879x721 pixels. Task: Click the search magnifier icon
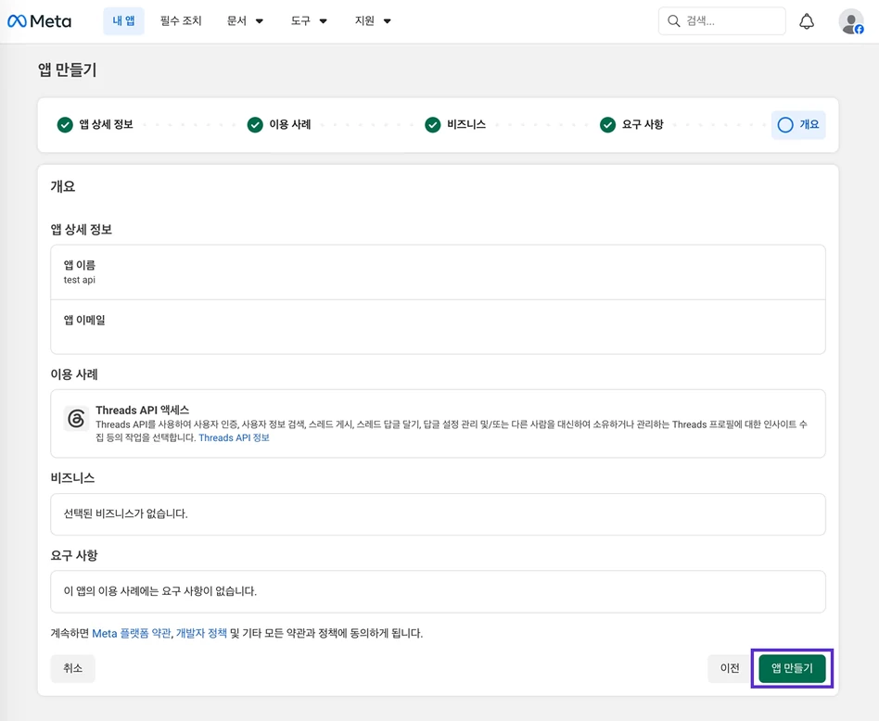coord(673,21)
